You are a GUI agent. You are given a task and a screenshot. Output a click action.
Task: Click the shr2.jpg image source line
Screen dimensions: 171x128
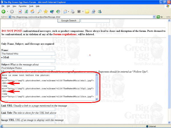(48, 80)
